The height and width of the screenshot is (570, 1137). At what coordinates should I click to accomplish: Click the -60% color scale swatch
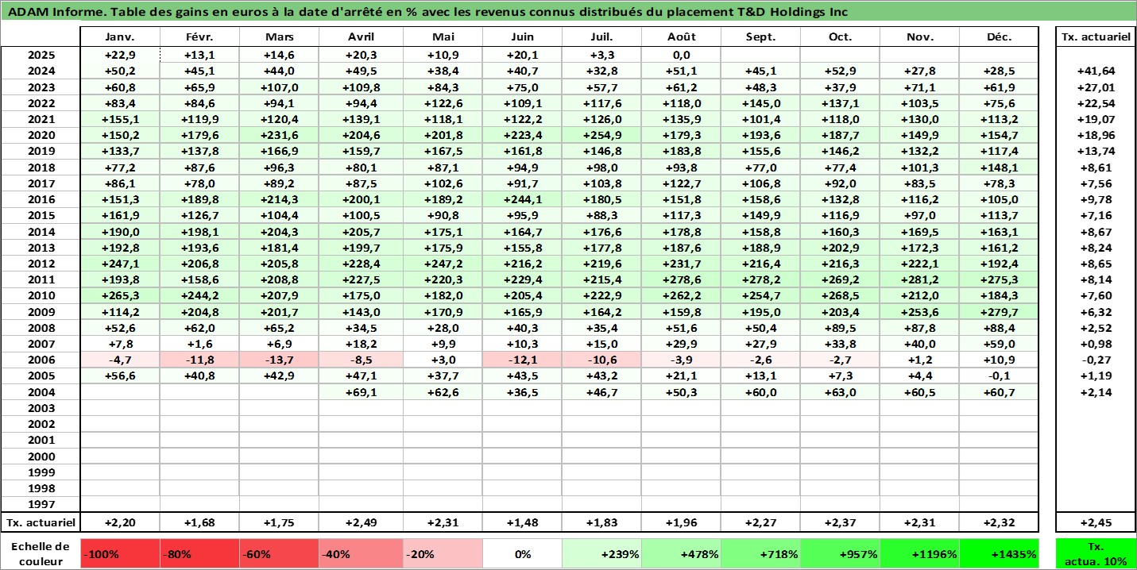pos(280,554)
